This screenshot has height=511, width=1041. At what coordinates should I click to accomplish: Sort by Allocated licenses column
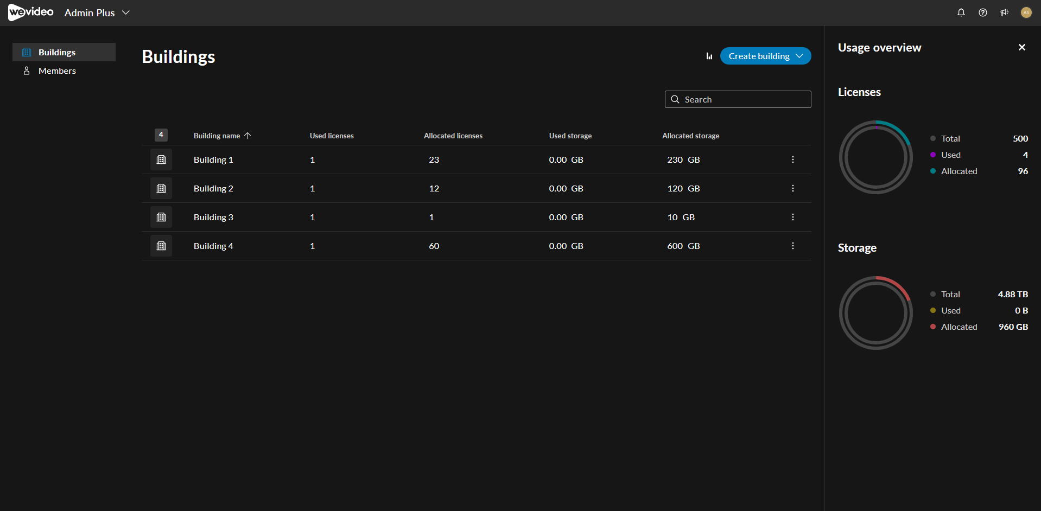453,136
